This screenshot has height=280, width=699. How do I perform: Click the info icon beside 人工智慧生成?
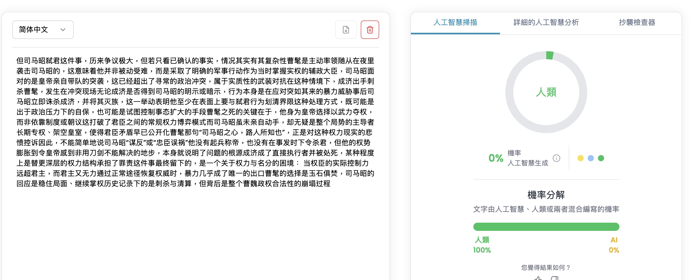pyautogui.click(x=556, y=158)
